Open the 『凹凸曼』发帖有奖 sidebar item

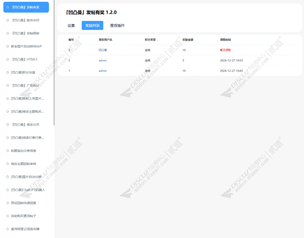(26, 7)
